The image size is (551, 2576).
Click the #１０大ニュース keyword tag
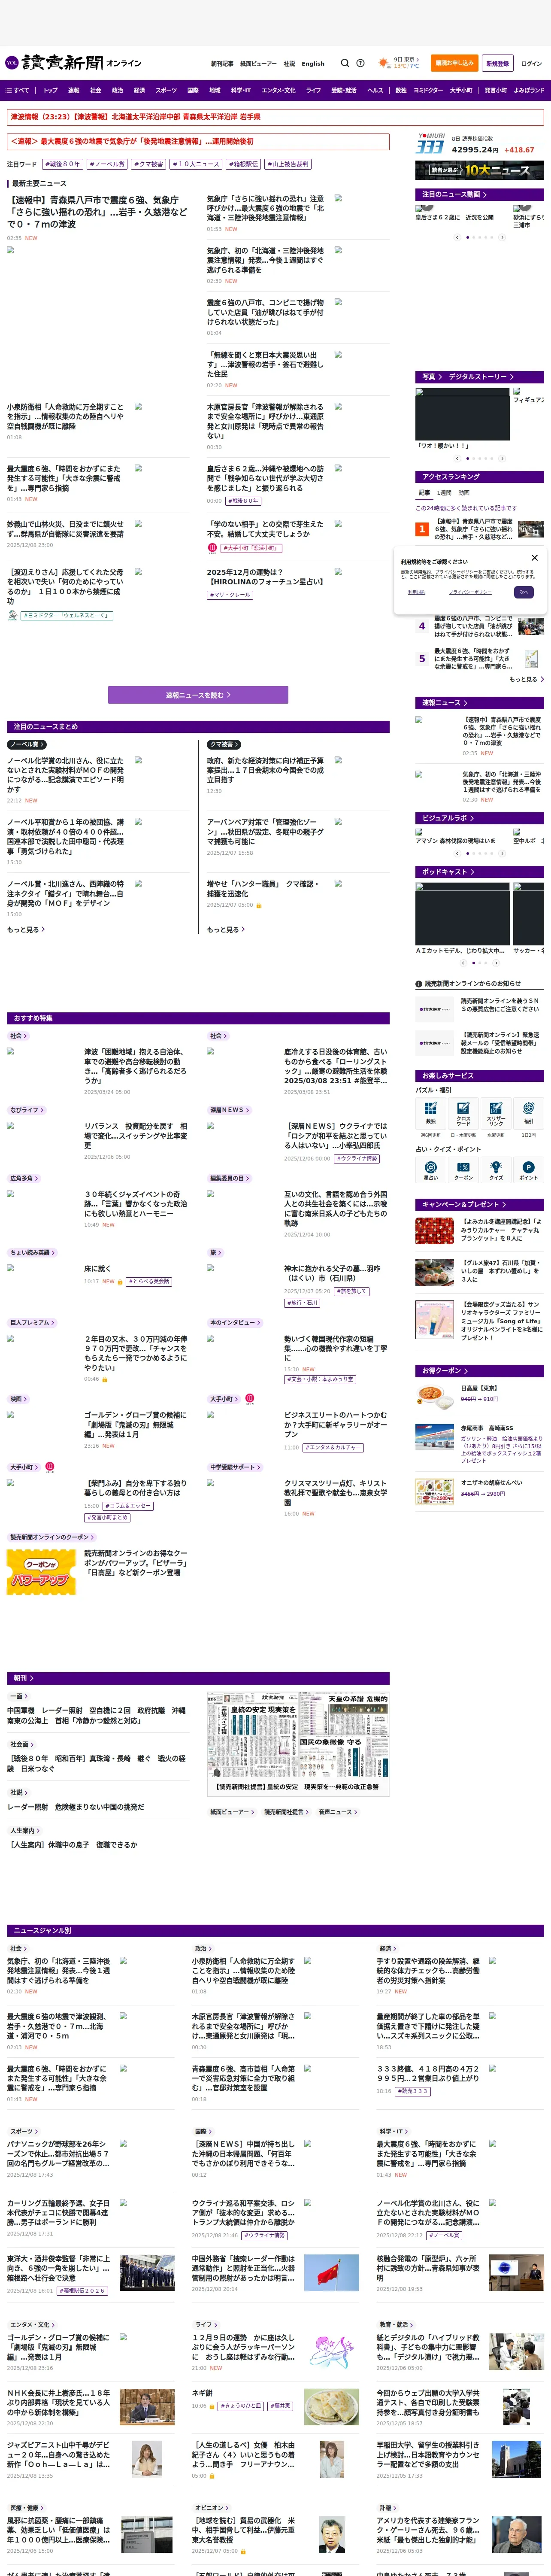coord(196,164)
